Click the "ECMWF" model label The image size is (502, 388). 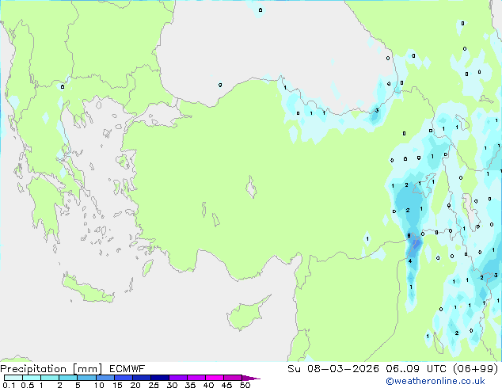[127, 369]
